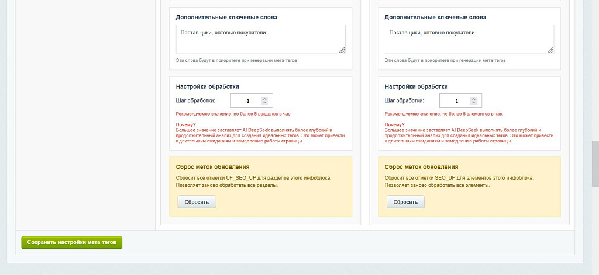599x275 pixels.
Task: Click the page vertical scrollbar thumb
Action: point(595,163)
